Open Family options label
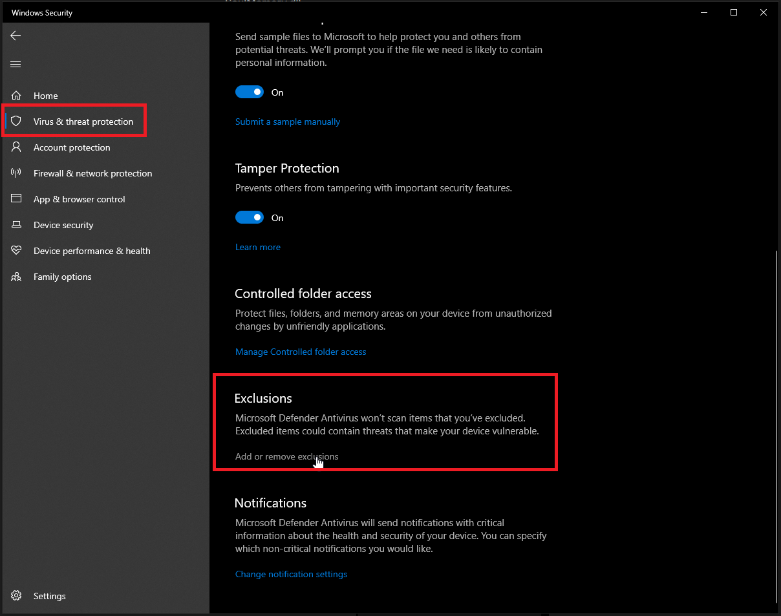Viewport: 781px width, 616px height. [63, 277]
